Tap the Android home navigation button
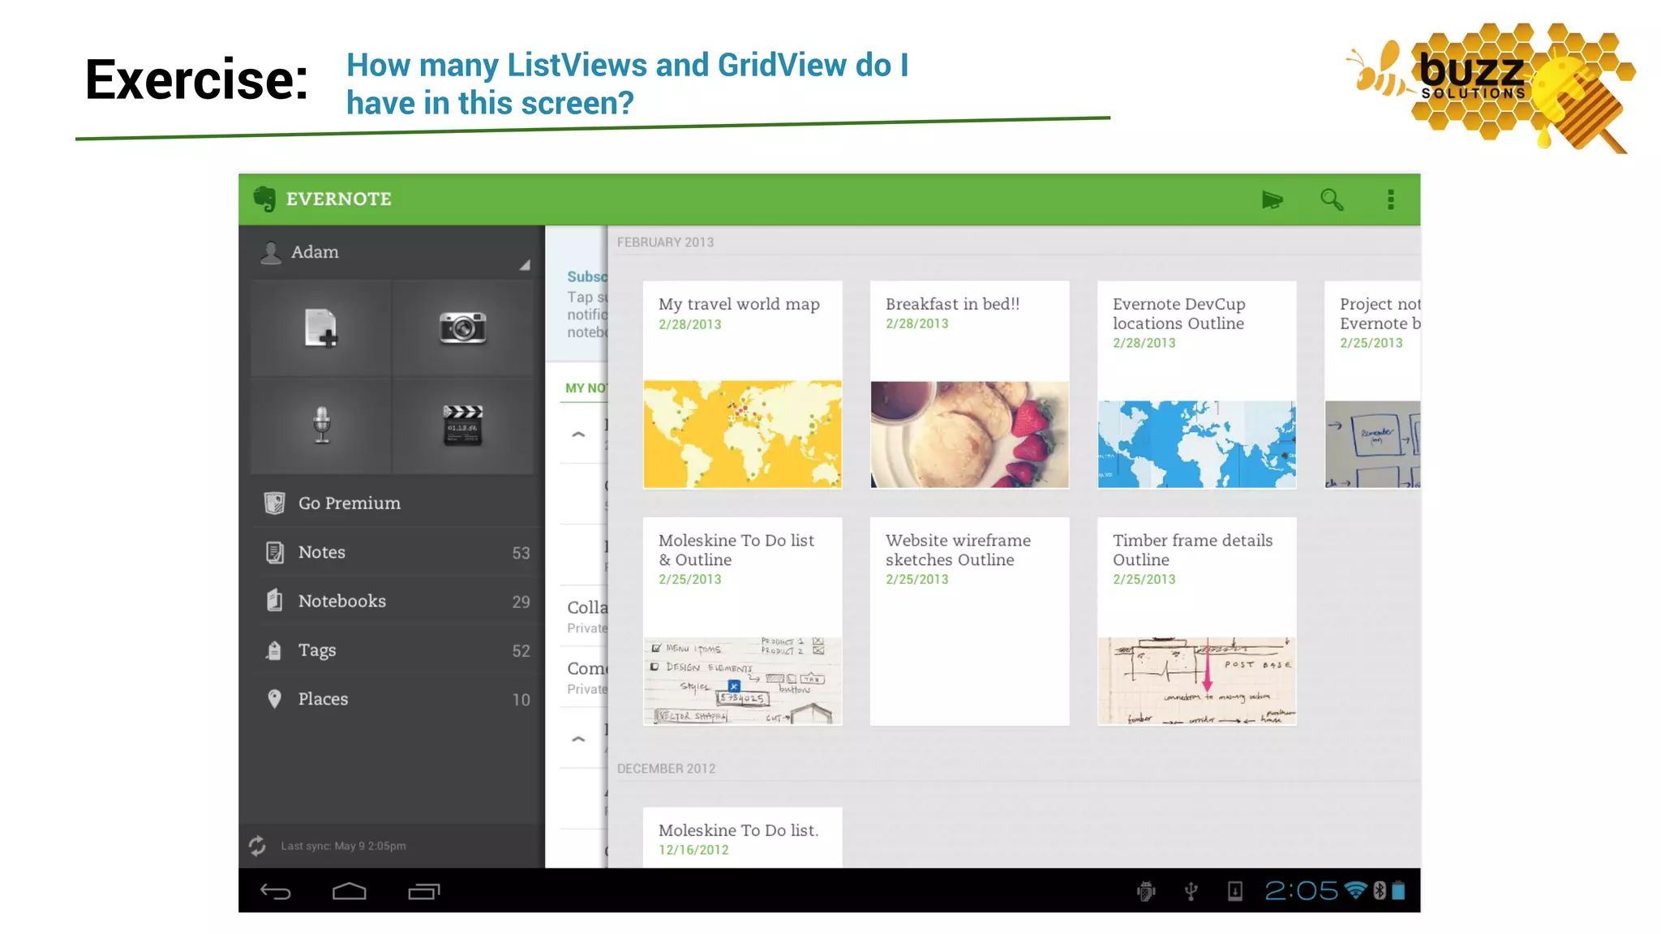 [350, 892]
